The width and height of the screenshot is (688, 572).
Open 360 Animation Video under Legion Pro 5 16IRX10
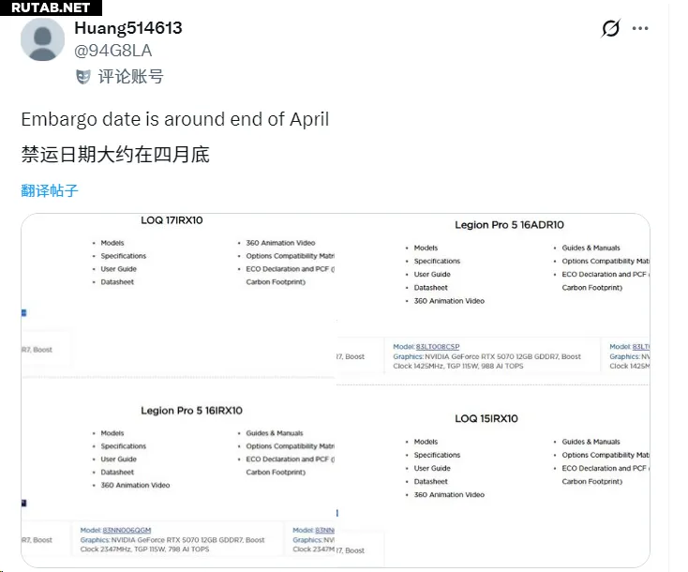[135, 486]
